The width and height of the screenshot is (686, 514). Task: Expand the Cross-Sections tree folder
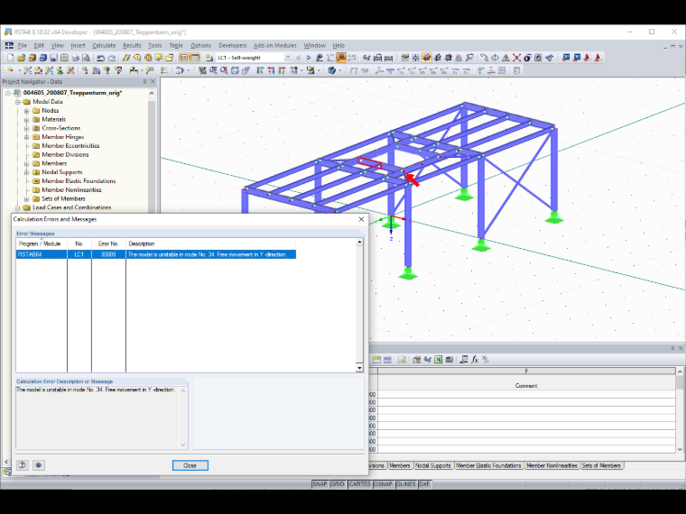point(27,128)
